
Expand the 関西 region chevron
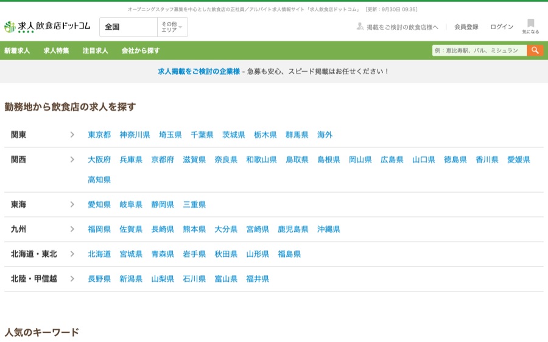[x=72, y=159]
